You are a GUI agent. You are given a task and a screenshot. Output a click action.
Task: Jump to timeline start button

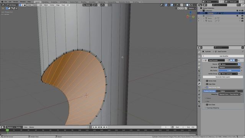pos(93,127)
